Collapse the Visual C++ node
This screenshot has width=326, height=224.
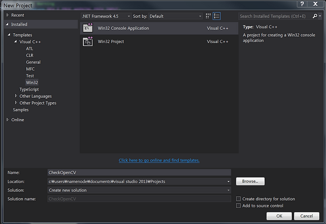[15, 42]
